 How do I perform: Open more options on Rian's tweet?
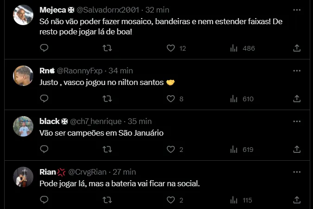click(x=297, y=172)
